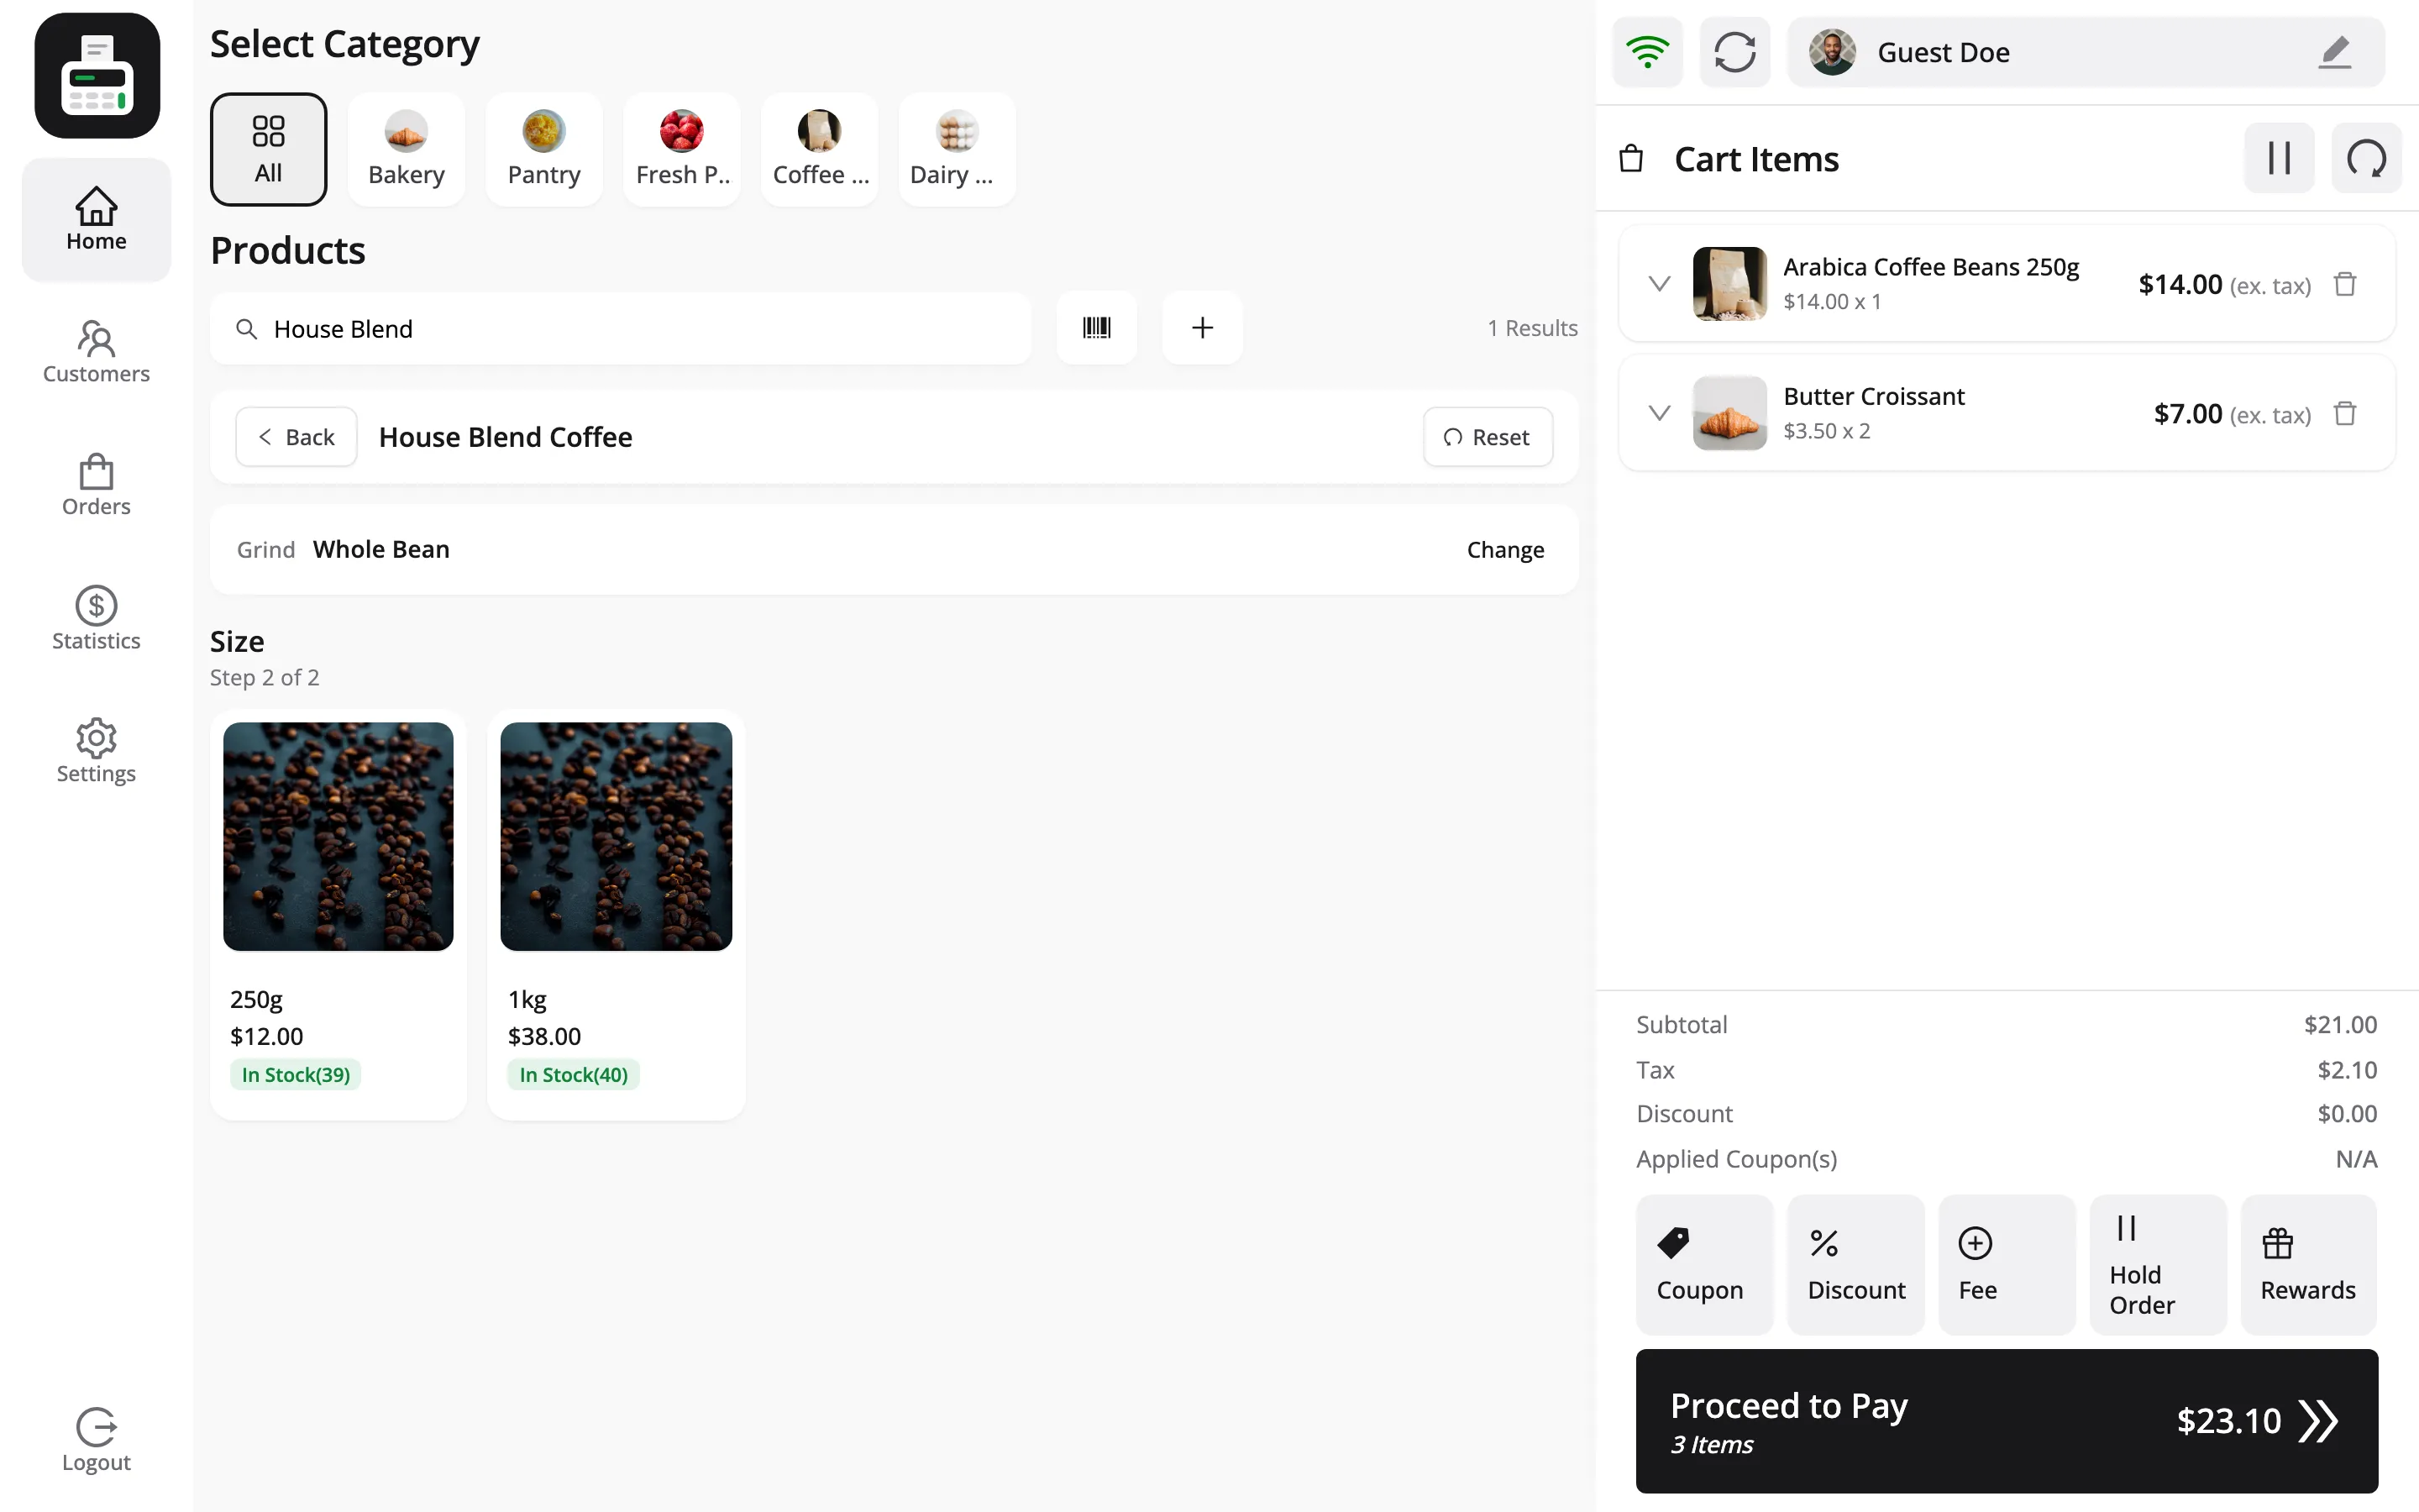Click Change next to the Grind option
The height and width of the screenshot is (1512, 2419).
point(1504,550)
